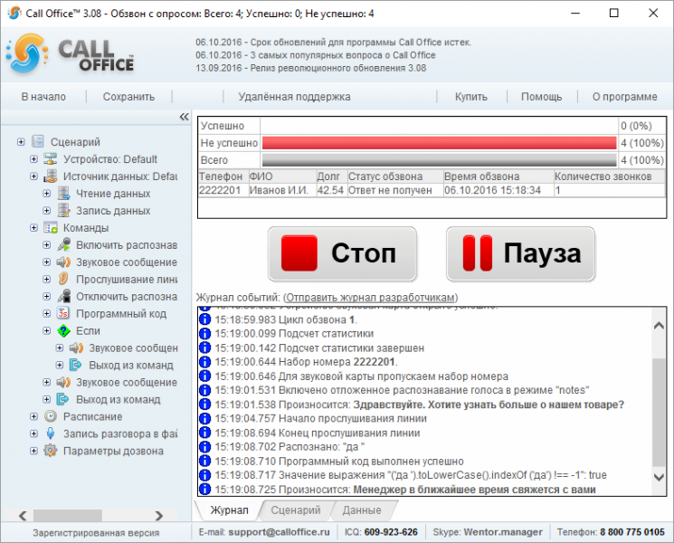Click the Телефон column header
The height and width of the screenshot is (543, 674).
[x=223, y=176]
